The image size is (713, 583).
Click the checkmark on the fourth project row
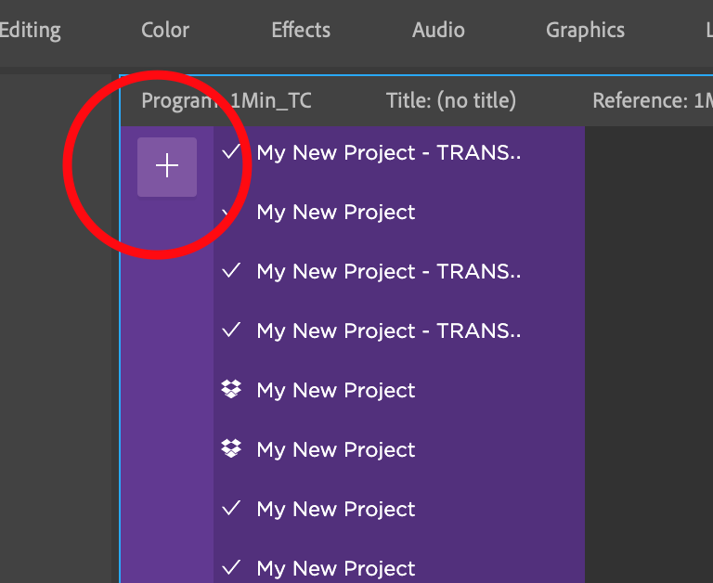pos(231,330)
